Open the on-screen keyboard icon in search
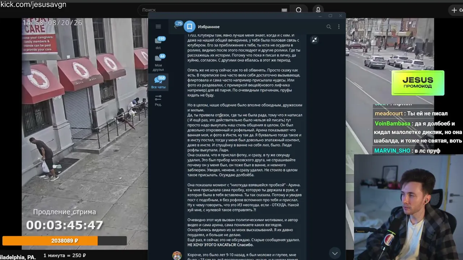The width and height of the screenshot is (463, 260). tap(284, 10)
